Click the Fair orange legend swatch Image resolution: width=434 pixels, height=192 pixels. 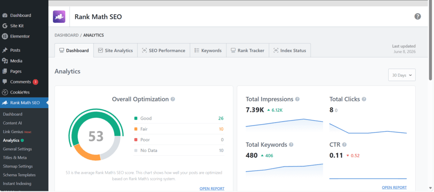click(x=136, y=129)
